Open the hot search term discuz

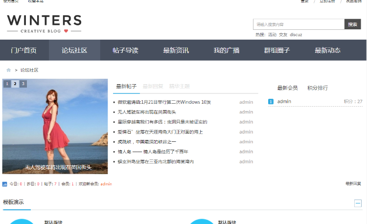coord(296,35)
